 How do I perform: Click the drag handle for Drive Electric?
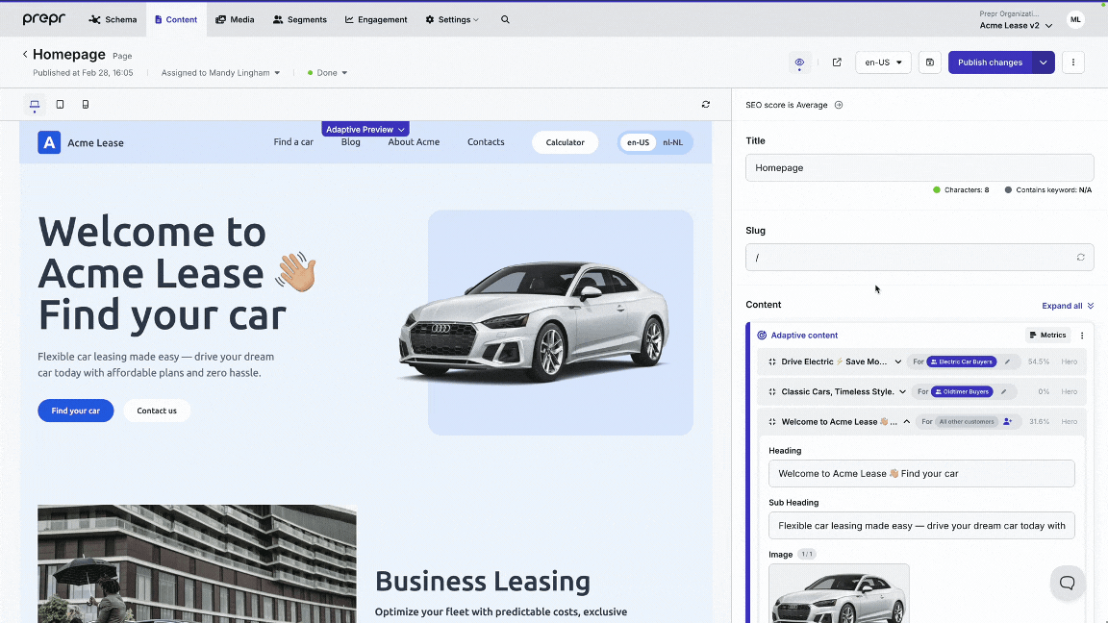pos(772,361)
